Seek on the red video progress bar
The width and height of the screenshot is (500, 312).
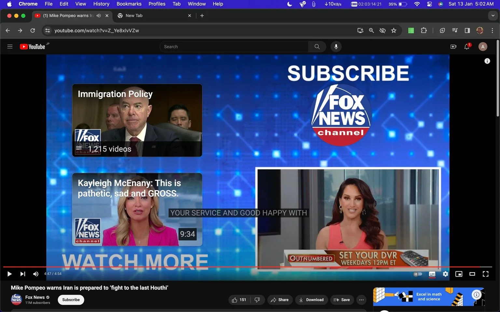tap(247, 267)
